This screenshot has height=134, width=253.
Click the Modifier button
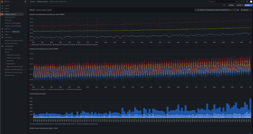pos(231,5)
